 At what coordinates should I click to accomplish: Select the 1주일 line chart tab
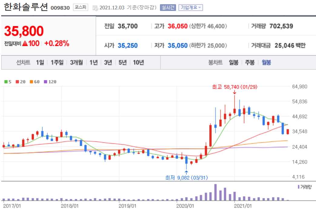[x=57, y=62]
